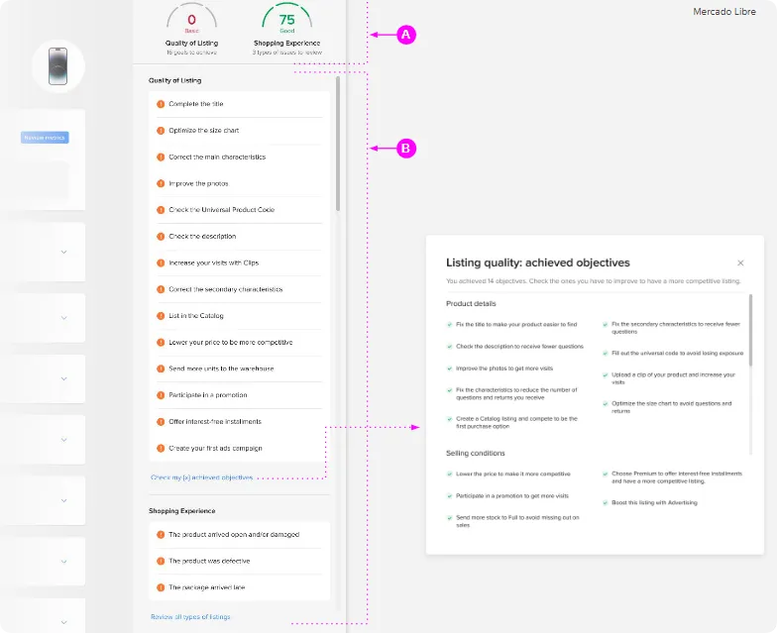Click alert icon for Check the description

pos(161,237)
